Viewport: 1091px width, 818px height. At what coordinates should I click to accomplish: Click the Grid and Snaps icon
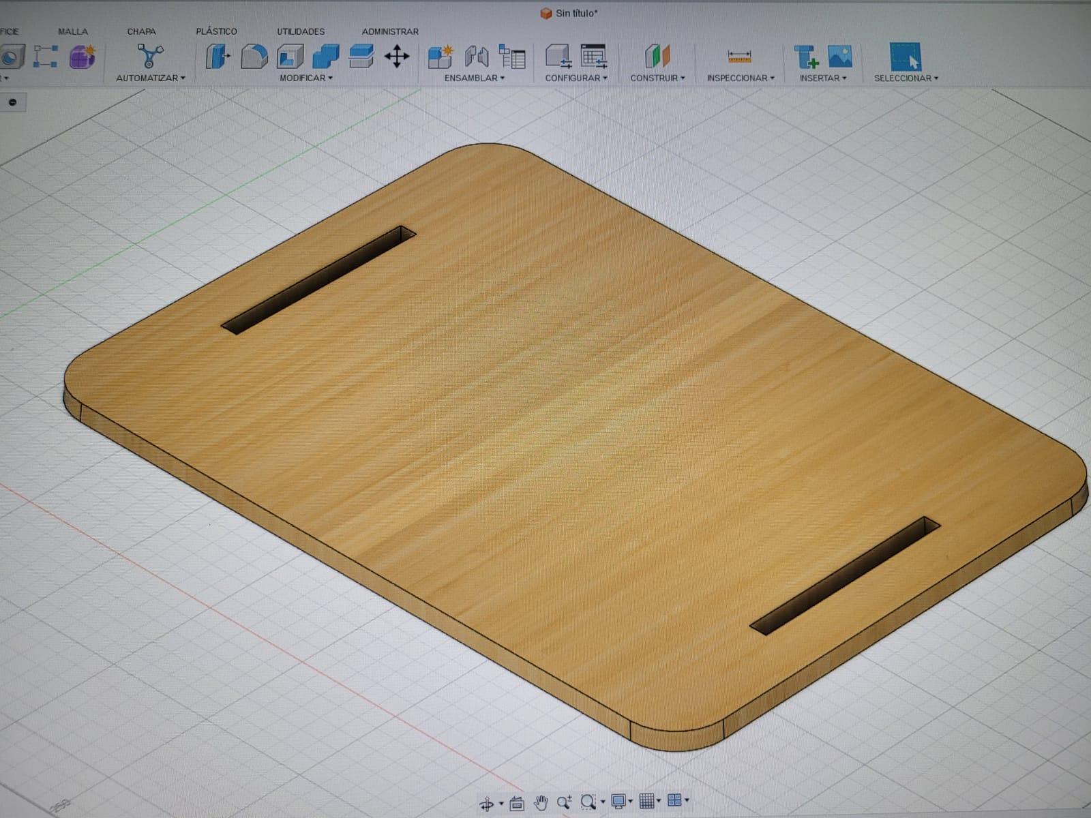pos(646,800)
